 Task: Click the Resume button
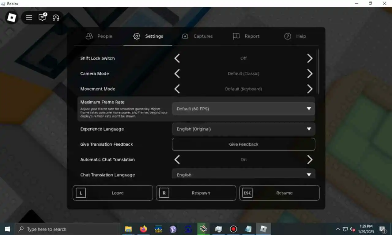tap(279, 193)
